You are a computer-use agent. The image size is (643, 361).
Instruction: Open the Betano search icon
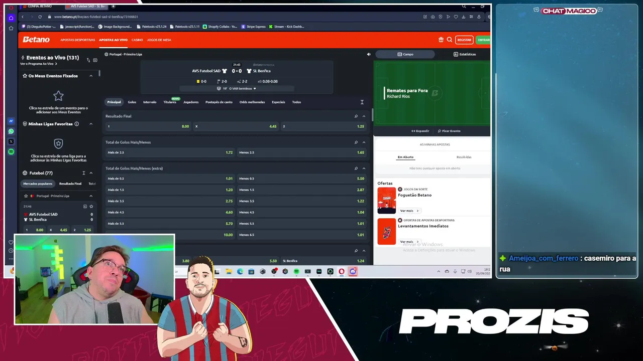point(449,40)
